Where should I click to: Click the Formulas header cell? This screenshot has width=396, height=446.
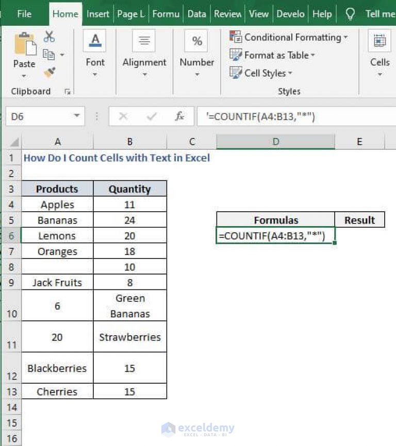pyautogui.click(x=275, y=220)
